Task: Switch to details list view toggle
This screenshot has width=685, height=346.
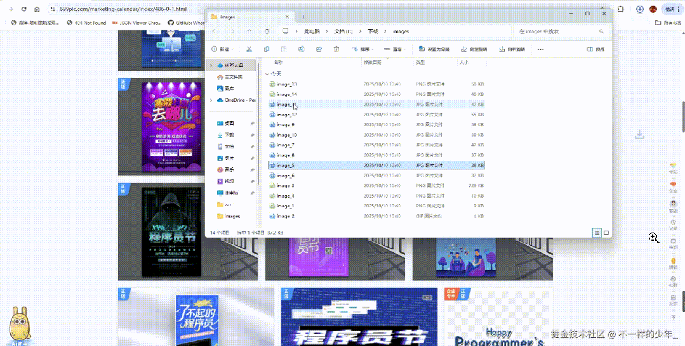Action: point(597,233)
